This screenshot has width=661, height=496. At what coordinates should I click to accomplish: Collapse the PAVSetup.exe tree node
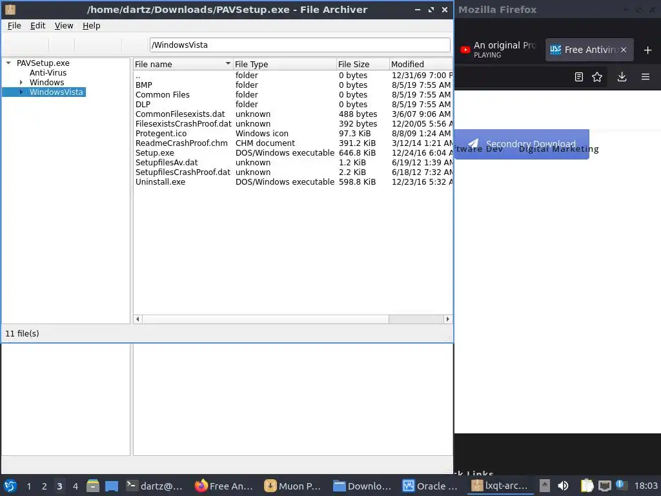coord(8,63)
